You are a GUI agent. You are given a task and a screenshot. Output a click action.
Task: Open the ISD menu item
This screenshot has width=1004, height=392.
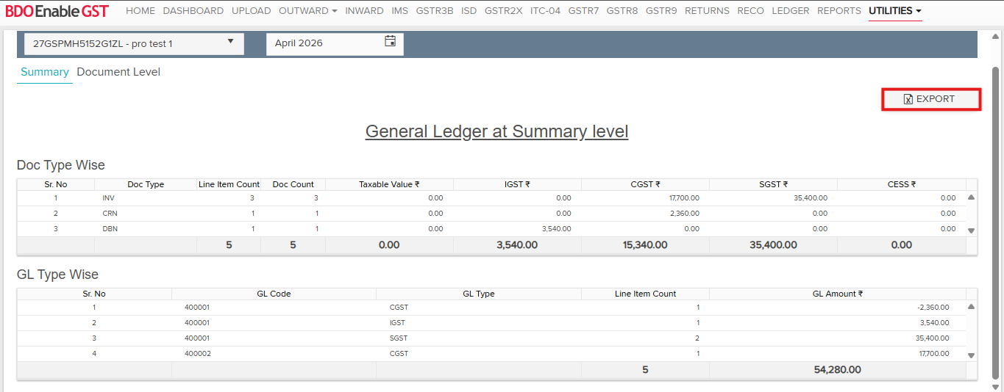pos(469,11)
